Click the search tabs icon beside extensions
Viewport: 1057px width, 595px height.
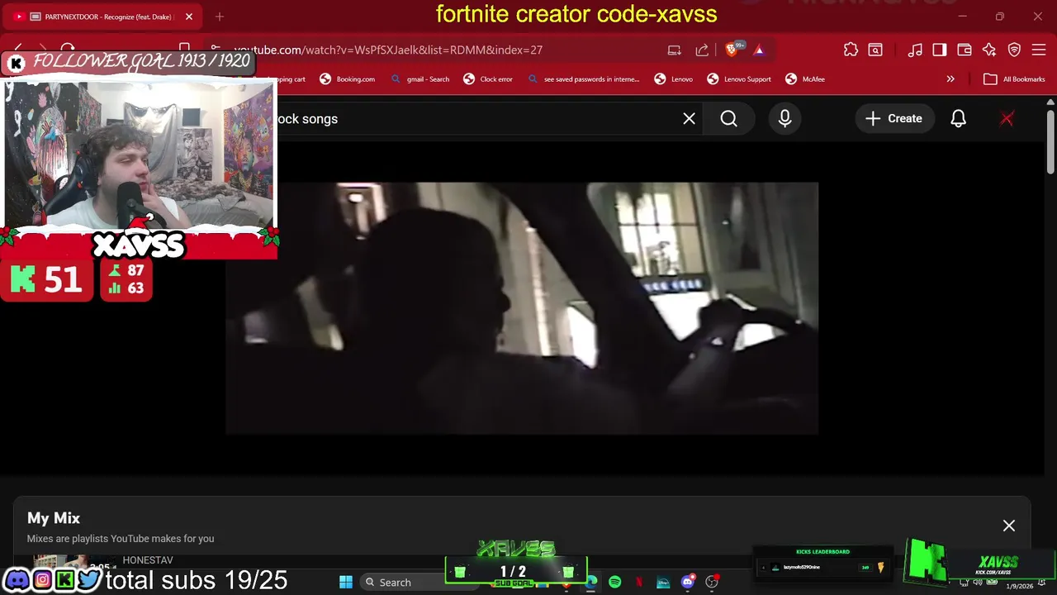[875, 50]
